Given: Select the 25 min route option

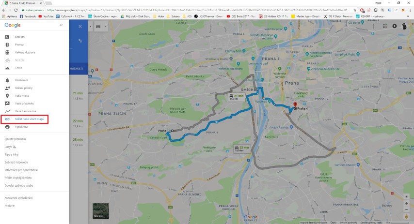Looking at the screenshot, I should (x=78, y=142).
